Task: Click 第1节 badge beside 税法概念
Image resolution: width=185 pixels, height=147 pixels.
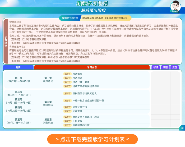Action: tap(67, 74)
